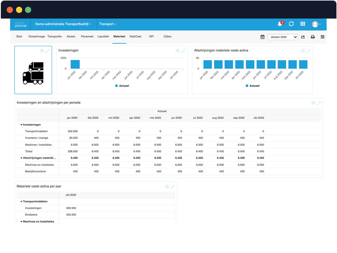Screen dimensions: 337x253
Task: Open menu icon of Investeringen chart
Action: 177,51
